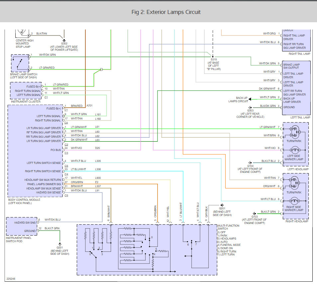Click the 'MULTI-FUNCTION SWITCH' label
This screenshot has height=284, width=317.
pos(229,227)
